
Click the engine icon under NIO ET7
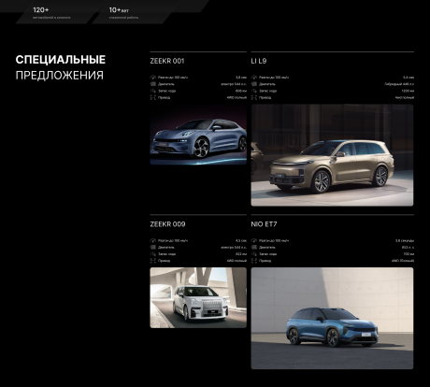coord(254,248)
